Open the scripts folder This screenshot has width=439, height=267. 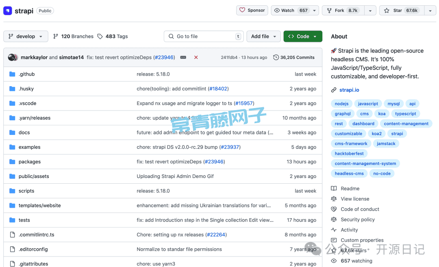[26, 191]
